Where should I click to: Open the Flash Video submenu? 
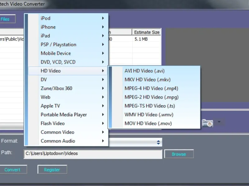point(68,123)
